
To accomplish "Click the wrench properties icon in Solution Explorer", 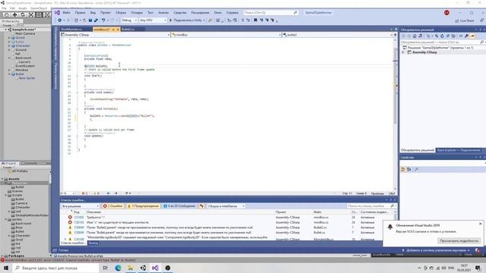I will [467, 36].
